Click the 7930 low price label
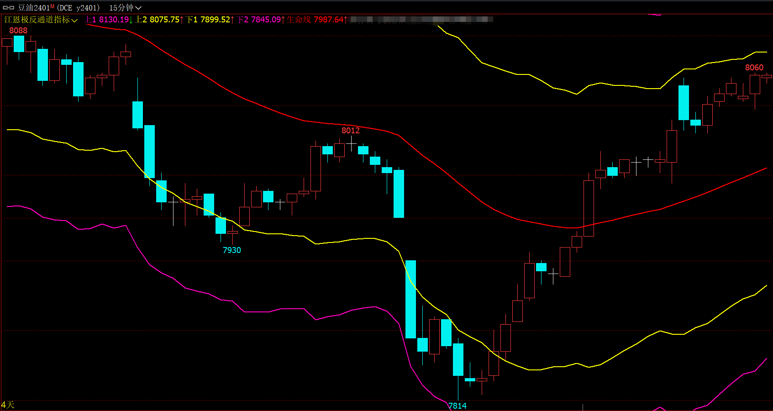Image resolution: width=773 pixels, height=411 pixels. point(232,250)
